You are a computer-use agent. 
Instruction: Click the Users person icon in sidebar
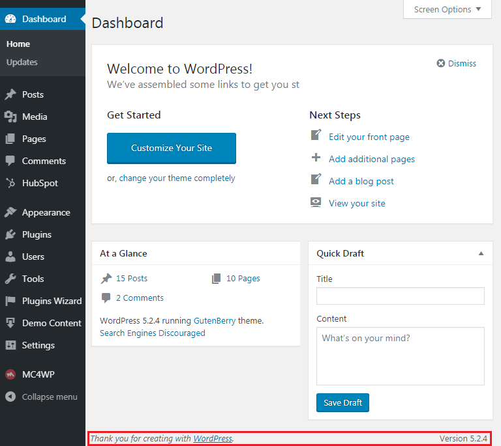[x=10, y=257]
